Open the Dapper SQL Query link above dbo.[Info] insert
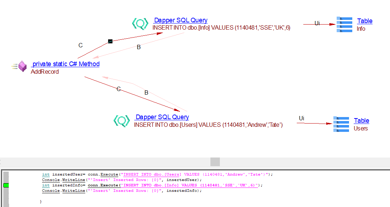The height and width of the screenshot is (207, 390). tap(181, 21)
